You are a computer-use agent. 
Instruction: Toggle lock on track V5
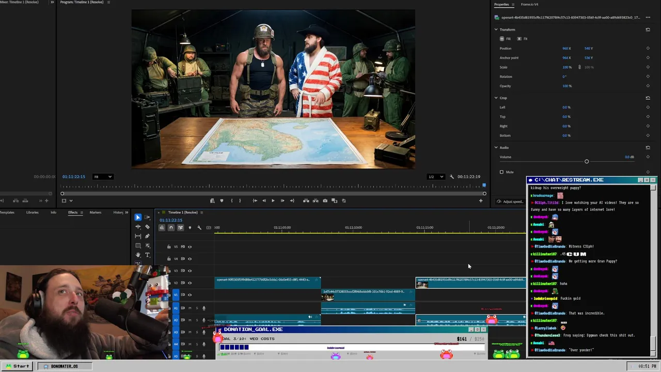[x=169, y=246]
